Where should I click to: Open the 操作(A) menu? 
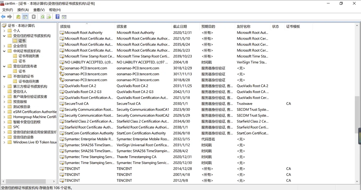pyautogui.click(x=23, y=10)
